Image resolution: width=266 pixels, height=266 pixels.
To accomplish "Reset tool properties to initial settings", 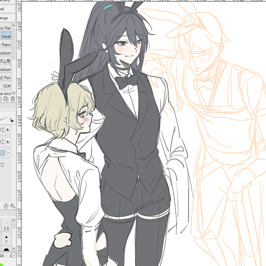I will pyautogui.click(x=6, y=206).
